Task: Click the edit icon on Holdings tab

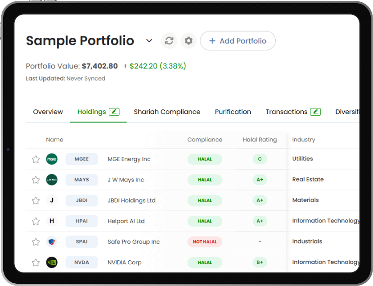Action: [114, 112]
